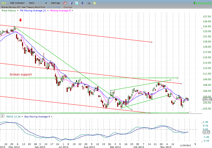Click the red down arrow marker on chart
Image resolution: width=212 pixels, height=148 pixels.
(x=21, y=20)
